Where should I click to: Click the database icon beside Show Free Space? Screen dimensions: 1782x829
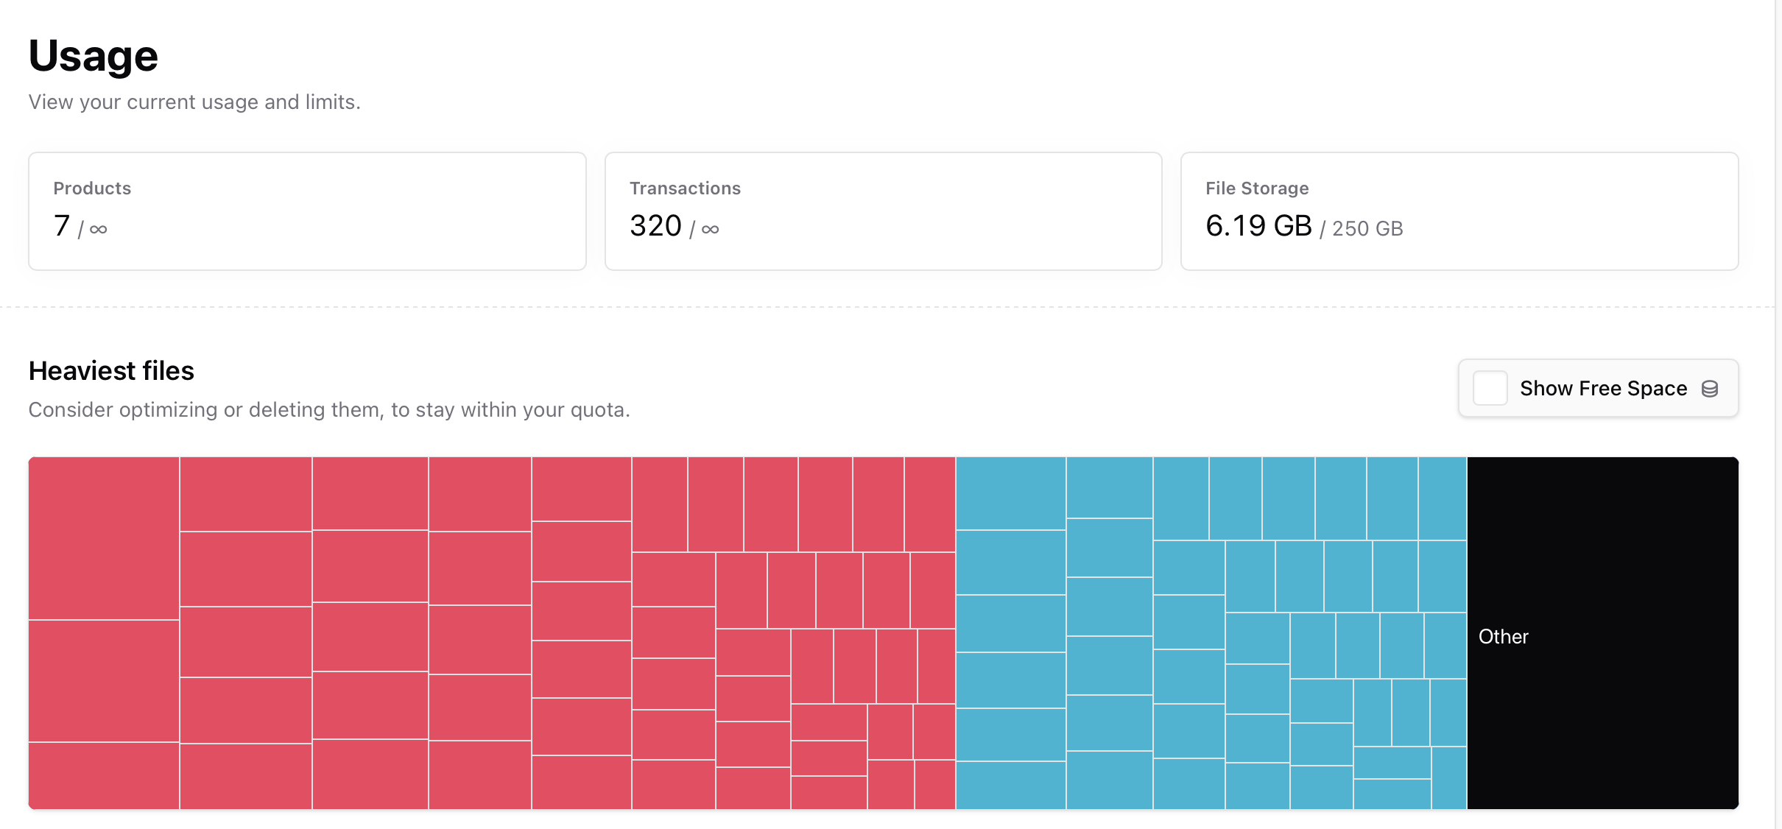point(1711,388)
